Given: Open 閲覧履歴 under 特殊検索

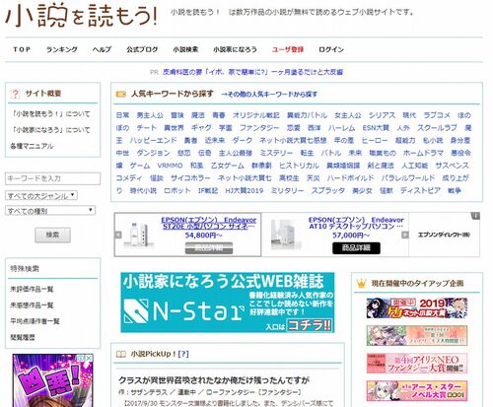Looking at the screenshot, I should coord(23,337).
